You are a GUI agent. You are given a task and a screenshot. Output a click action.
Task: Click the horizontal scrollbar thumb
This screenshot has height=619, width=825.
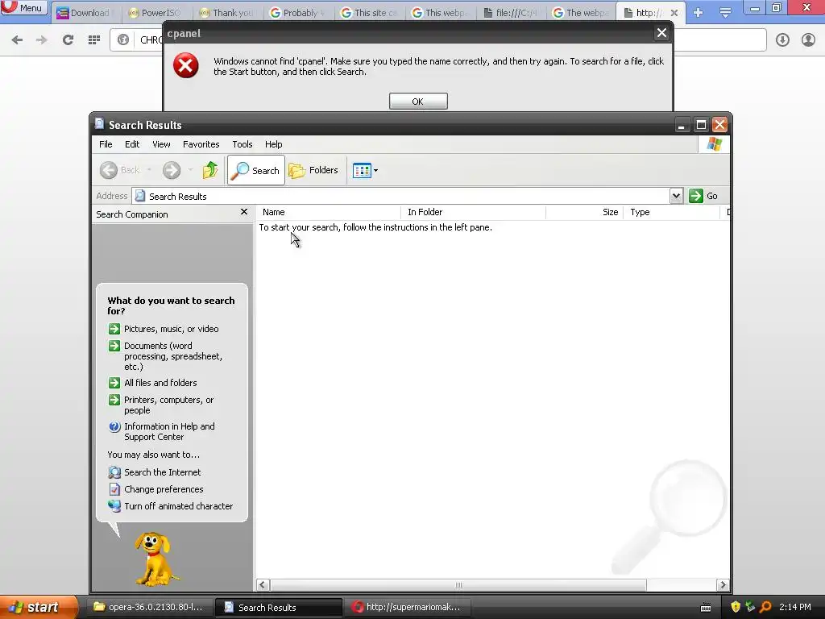pos(458,585)
